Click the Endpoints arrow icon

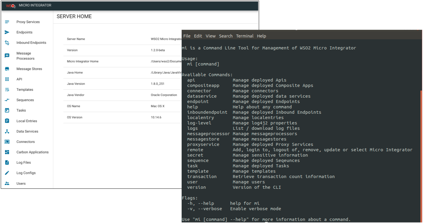(7, 32)
